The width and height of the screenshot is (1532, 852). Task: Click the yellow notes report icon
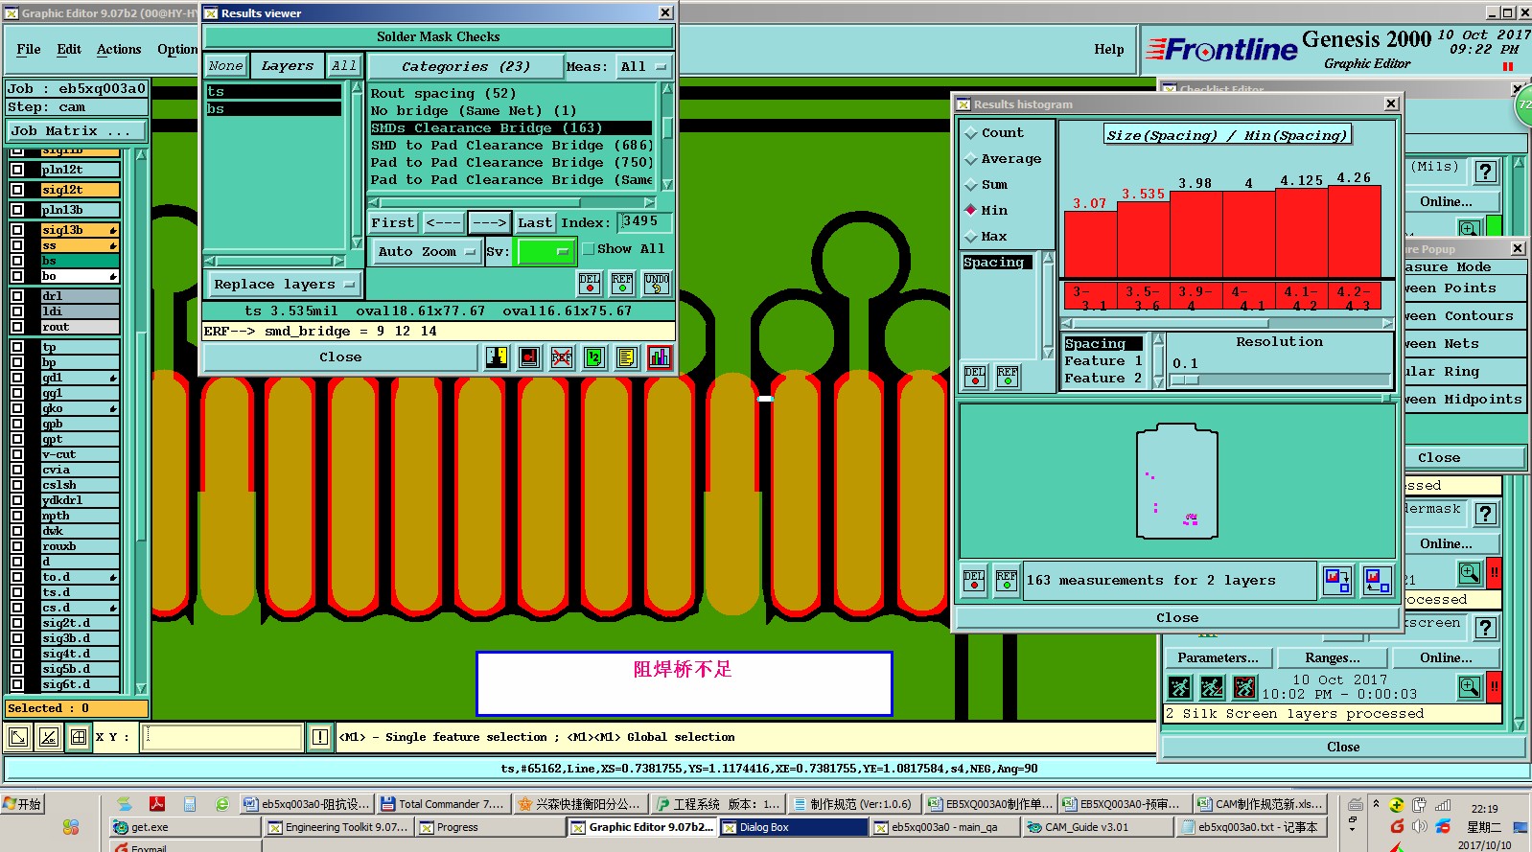tap(627, 357)
